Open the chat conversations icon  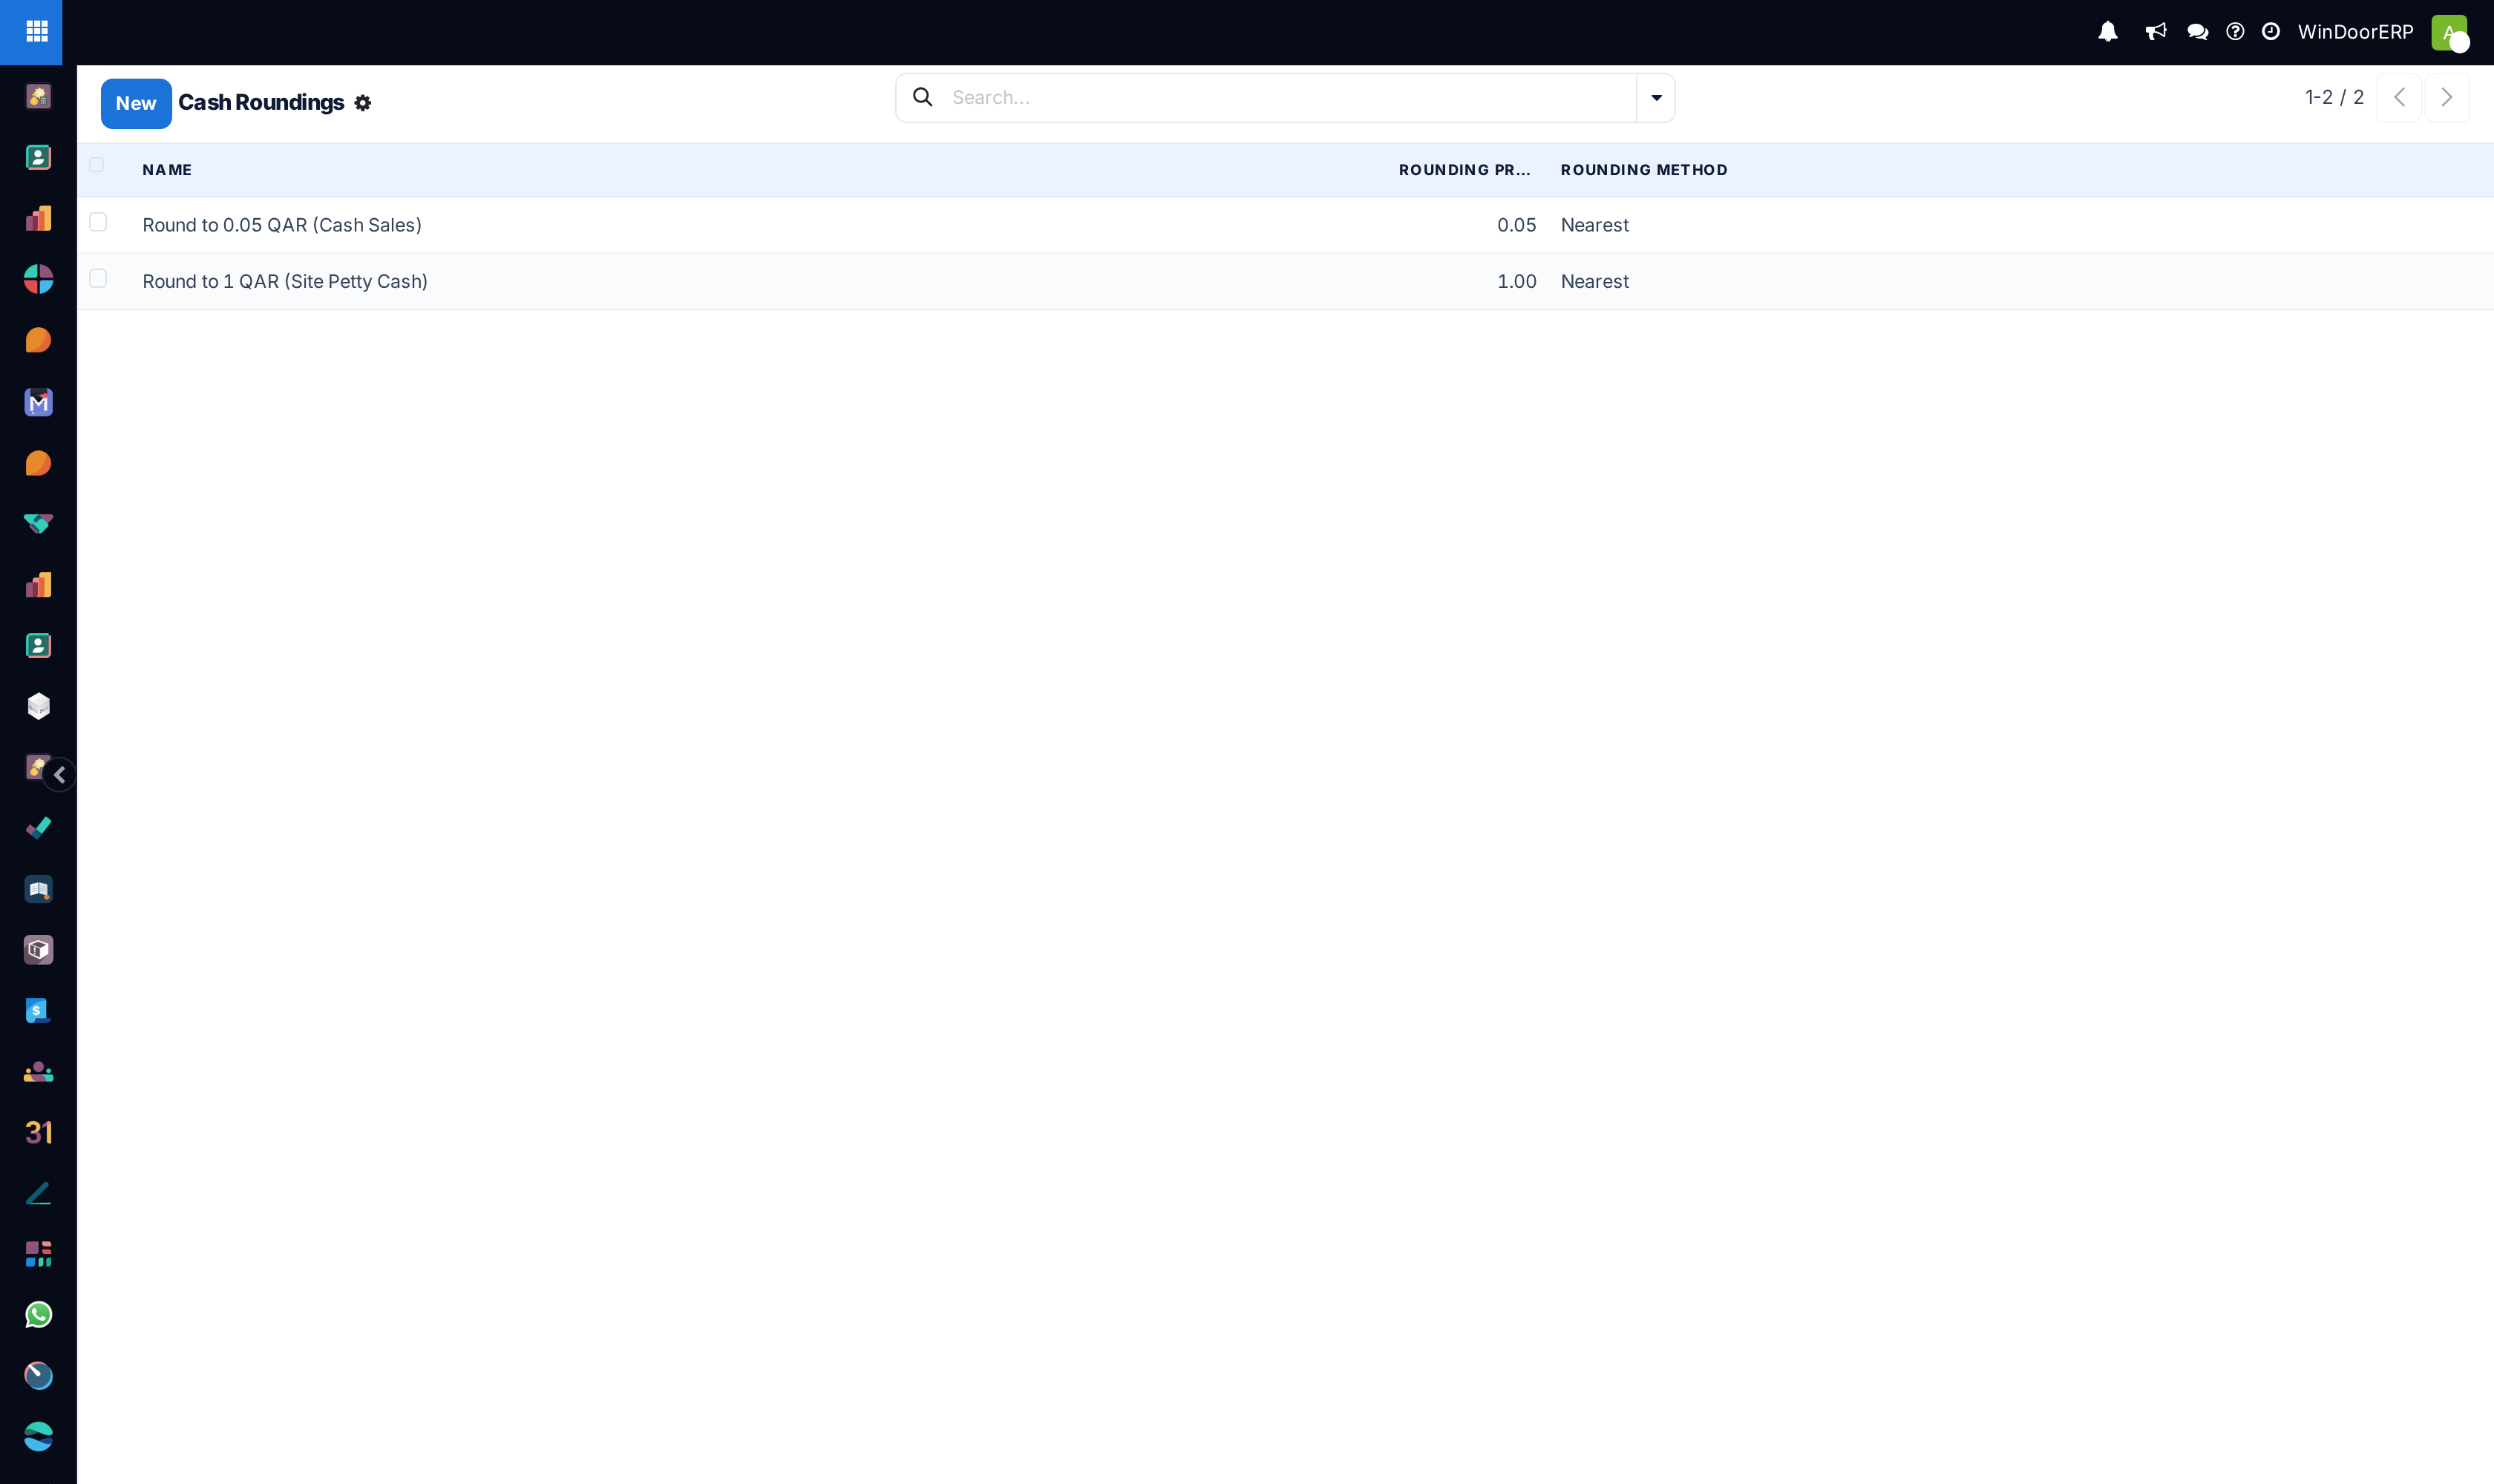(x=2198, y=32)
